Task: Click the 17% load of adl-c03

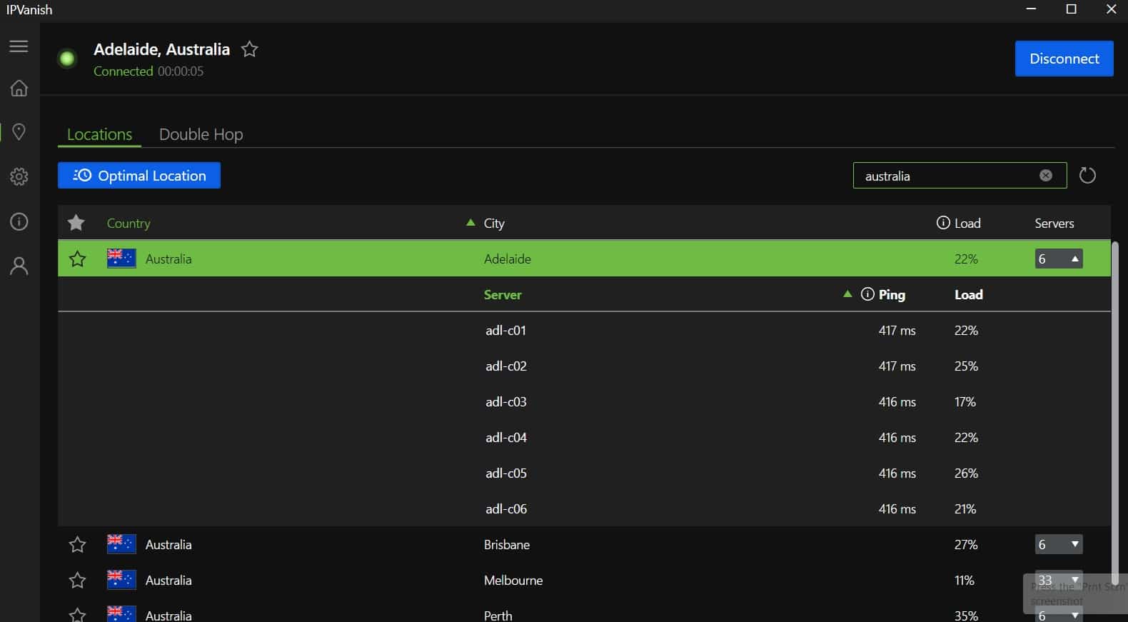Action: (965, 402)
